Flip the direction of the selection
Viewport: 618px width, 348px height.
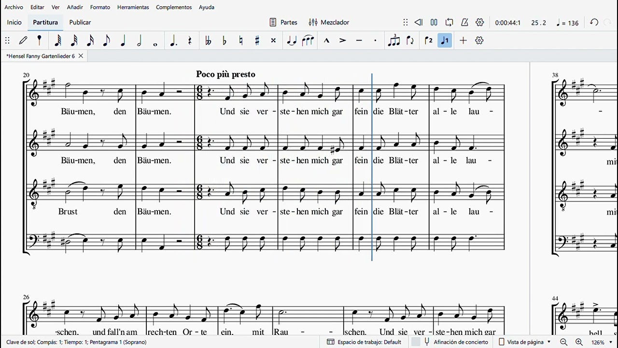point(410,41)
